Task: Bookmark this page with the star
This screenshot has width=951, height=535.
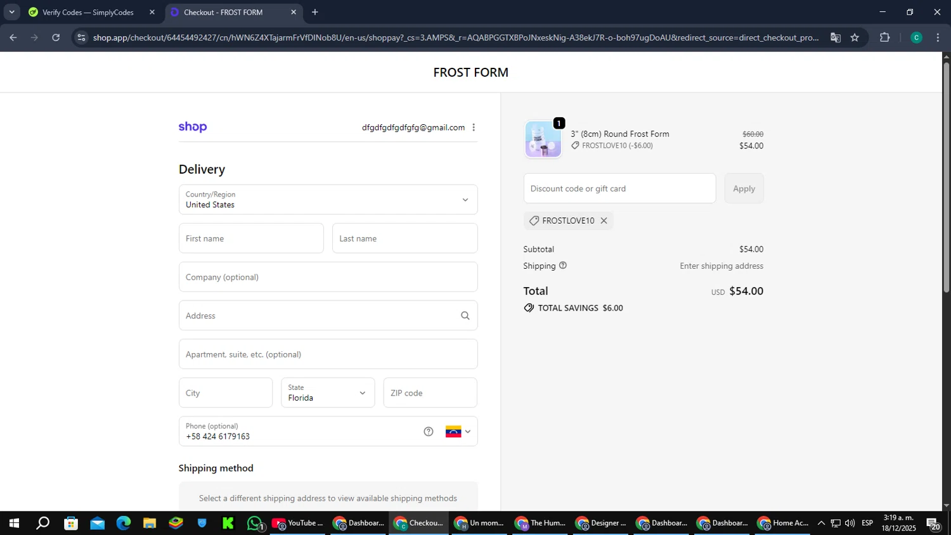Action: coord(855,37)
